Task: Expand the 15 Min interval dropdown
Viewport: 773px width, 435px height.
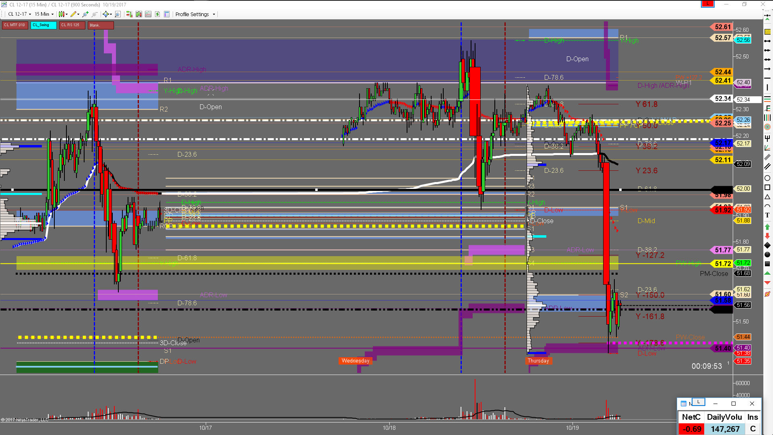Action: [44, 14]
